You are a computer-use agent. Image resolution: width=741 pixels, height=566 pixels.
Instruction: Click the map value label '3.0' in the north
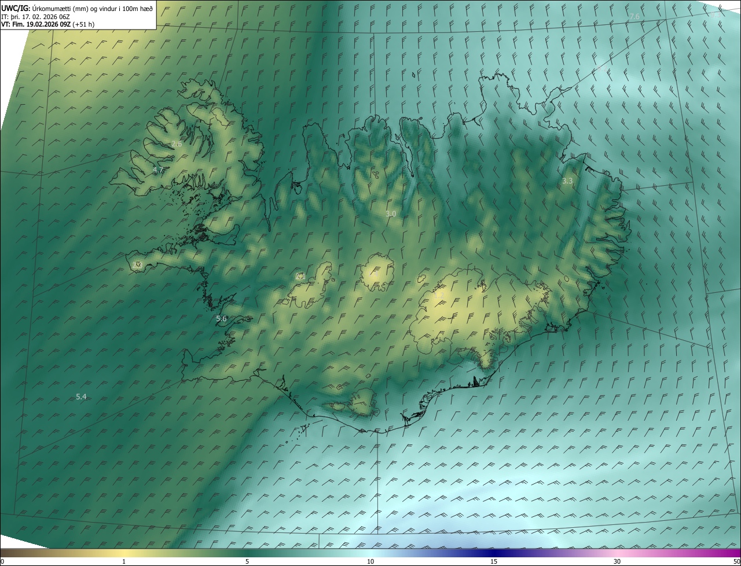coord(391,214)
